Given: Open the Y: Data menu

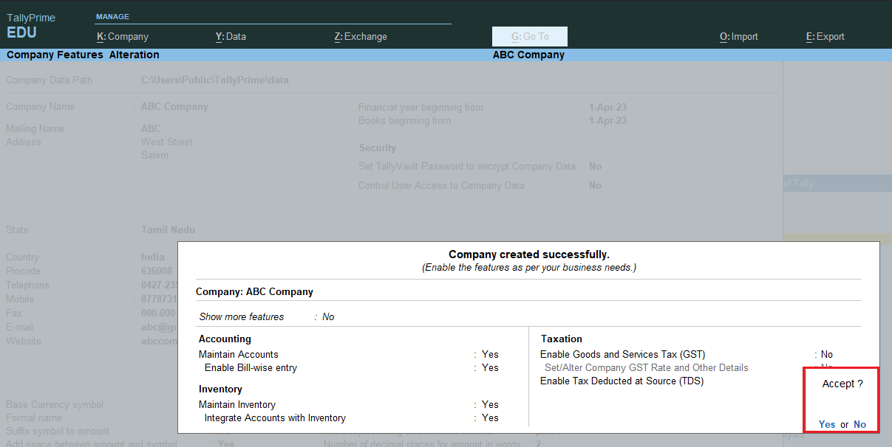Looking at the screenshot, I should 231,35.
